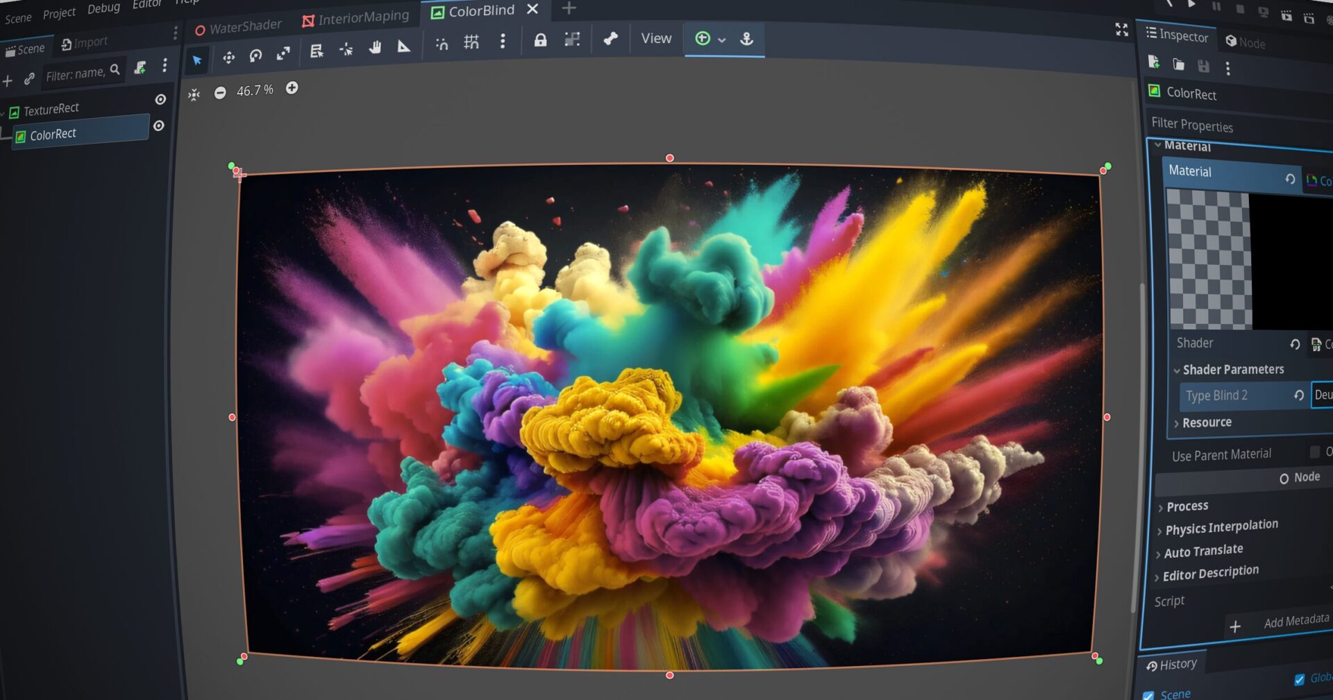Viewport: 1333px width, 700px height.
Task: Toggle distraction-free mode expand icon
Action: tap(1122, 29)
